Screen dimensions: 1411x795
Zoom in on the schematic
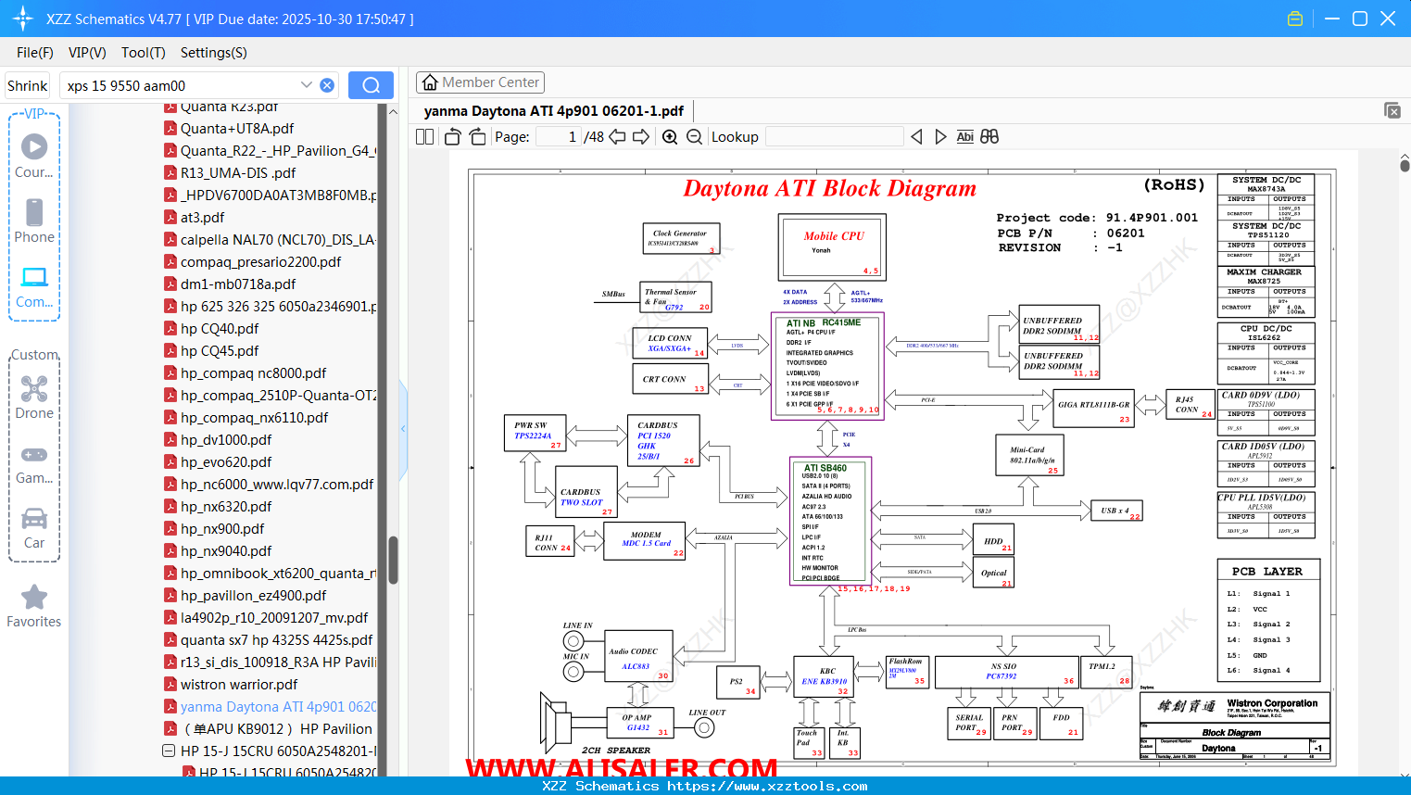(670, 137)
